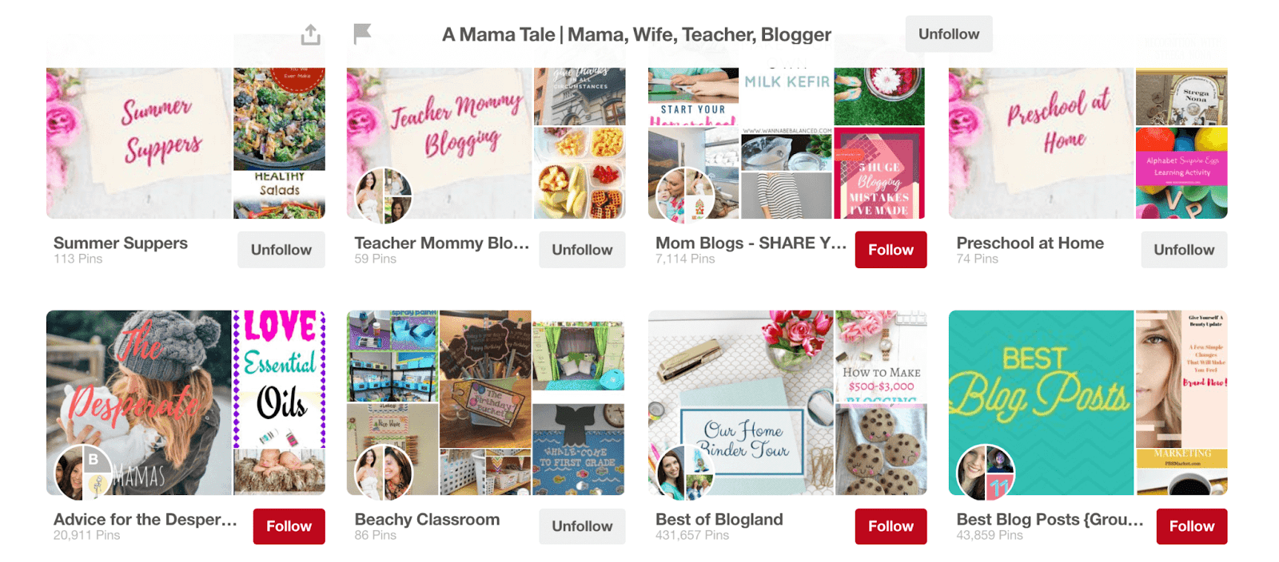This screenshot has width=1279, height=562.
Task: Follow the Advice for the Desperate board
Action: [289, 526]
